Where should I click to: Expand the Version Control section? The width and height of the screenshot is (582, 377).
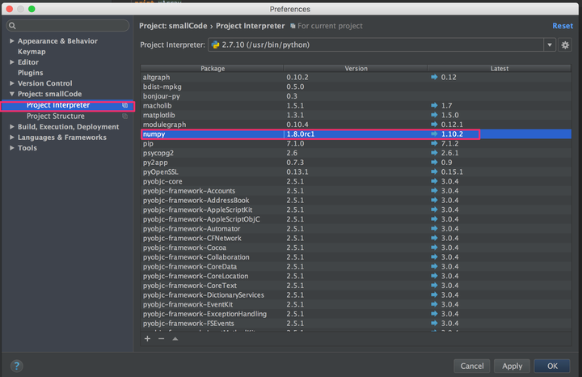12,83
